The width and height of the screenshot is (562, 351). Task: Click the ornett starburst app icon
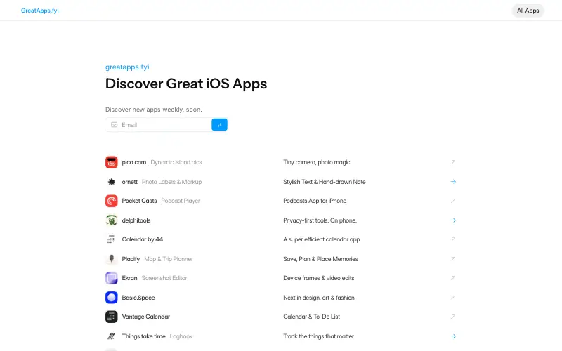click(112, 182)
